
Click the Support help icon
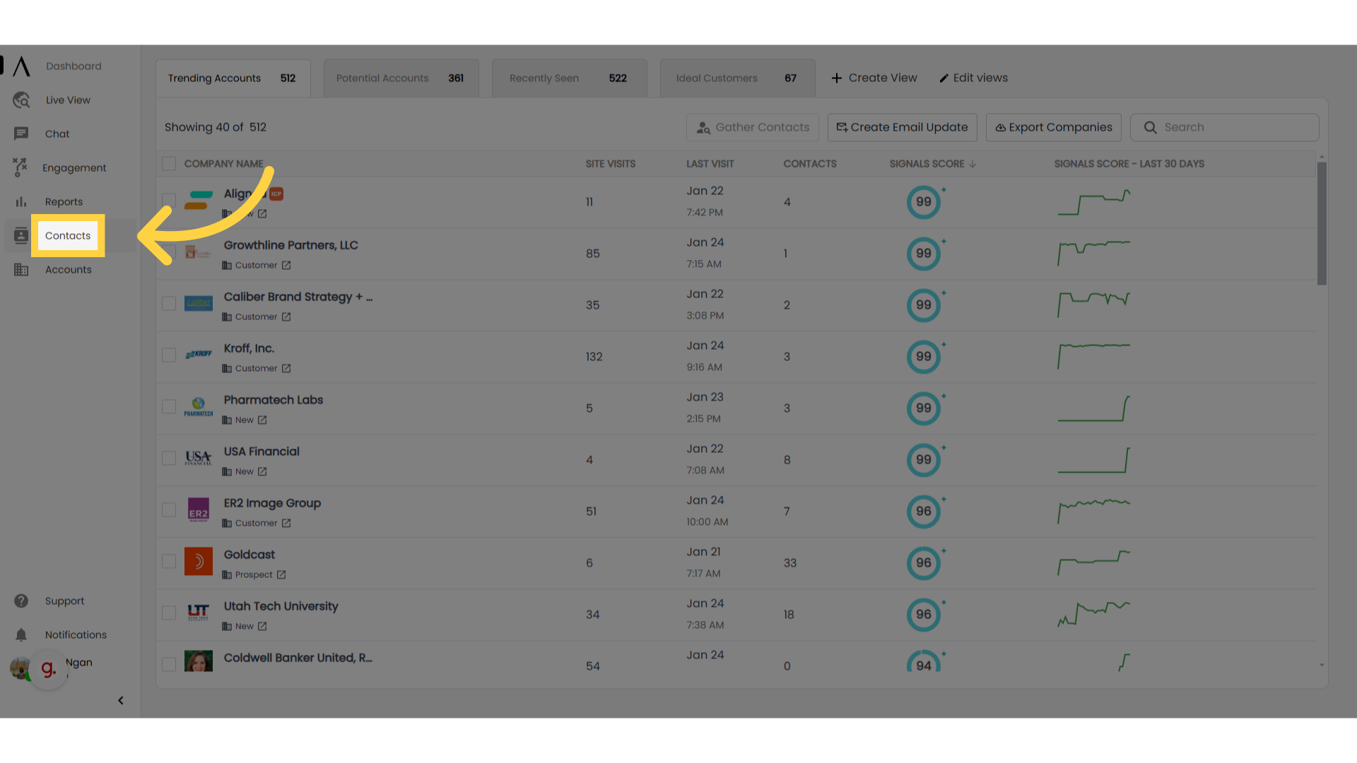(20, 601)
